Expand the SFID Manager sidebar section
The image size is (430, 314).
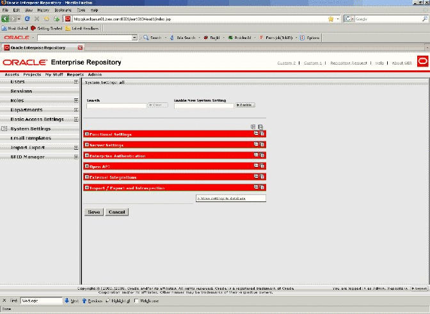click(x=76, y=157)
